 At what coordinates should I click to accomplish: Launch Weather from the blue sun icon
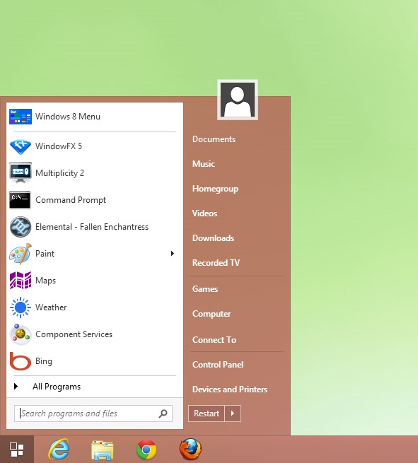[21, 307]
